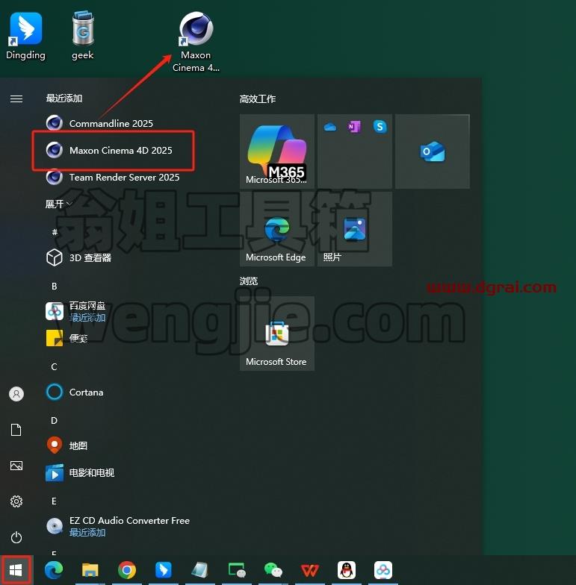Open Maxon Cinema 4D 2025 from recently added
This screenshot has width=576, height=585.
tap(114, 151)
